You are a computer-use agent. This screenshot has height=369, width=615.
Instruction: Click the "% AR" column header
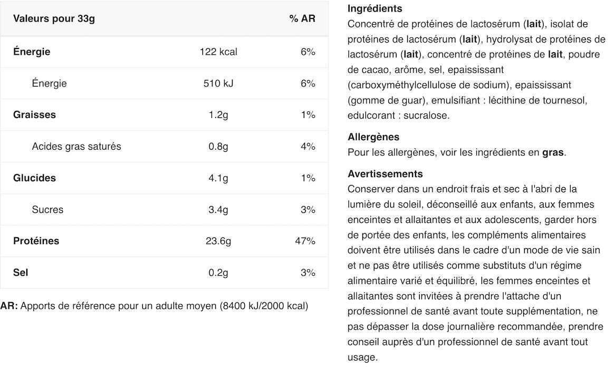click(x=302, y=19)
